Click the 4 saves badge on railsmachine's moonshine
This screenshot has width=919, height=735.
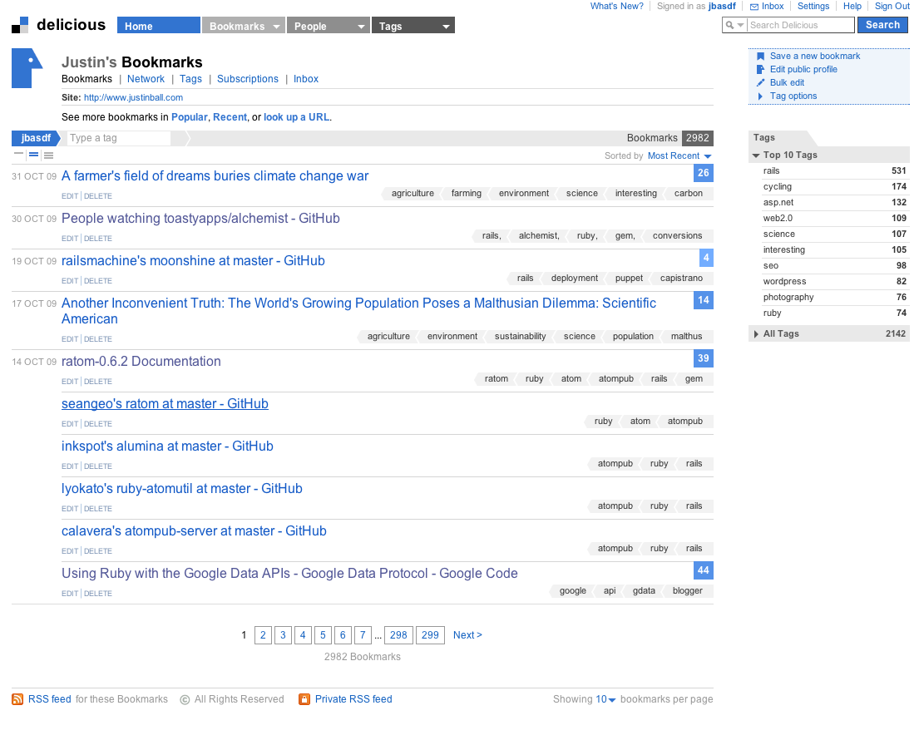[706, 258]
